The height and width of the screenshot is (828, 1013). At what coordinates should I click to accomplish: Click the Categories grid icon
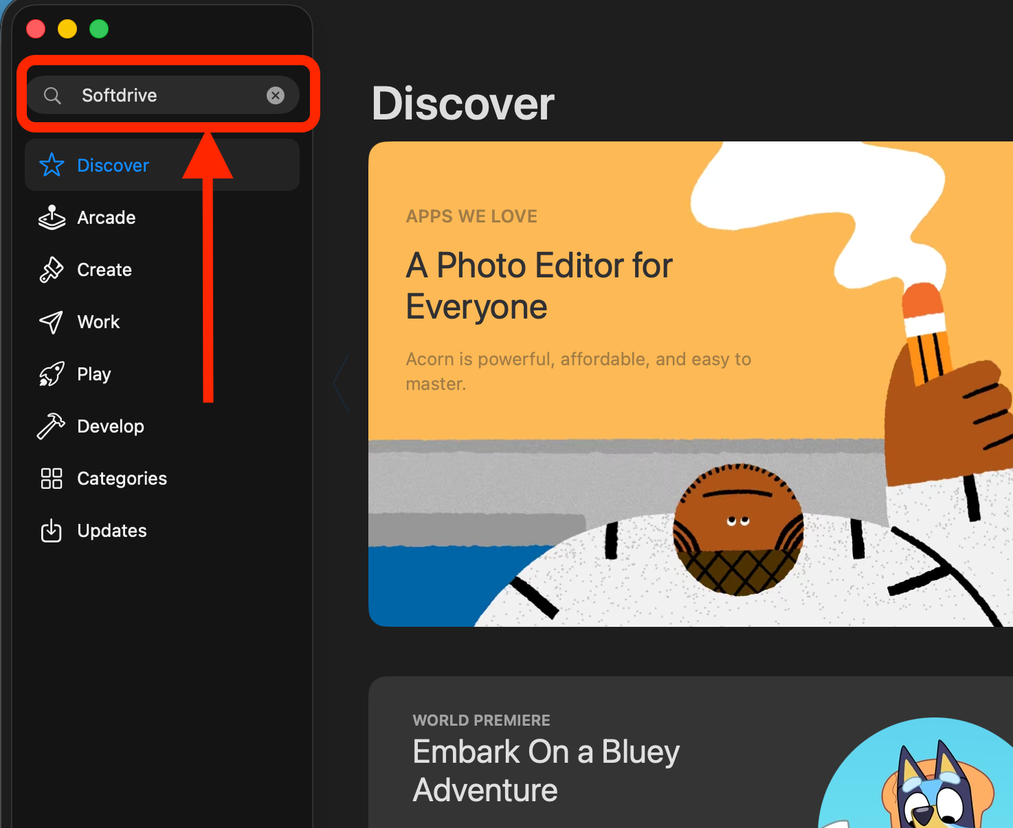click(x=52, y=478)
